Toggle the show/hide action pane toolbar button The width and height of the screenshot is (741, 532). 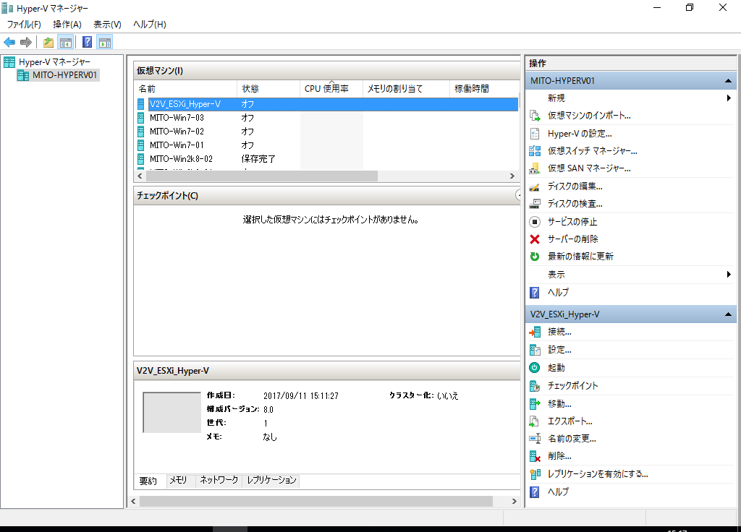point(104,43)
